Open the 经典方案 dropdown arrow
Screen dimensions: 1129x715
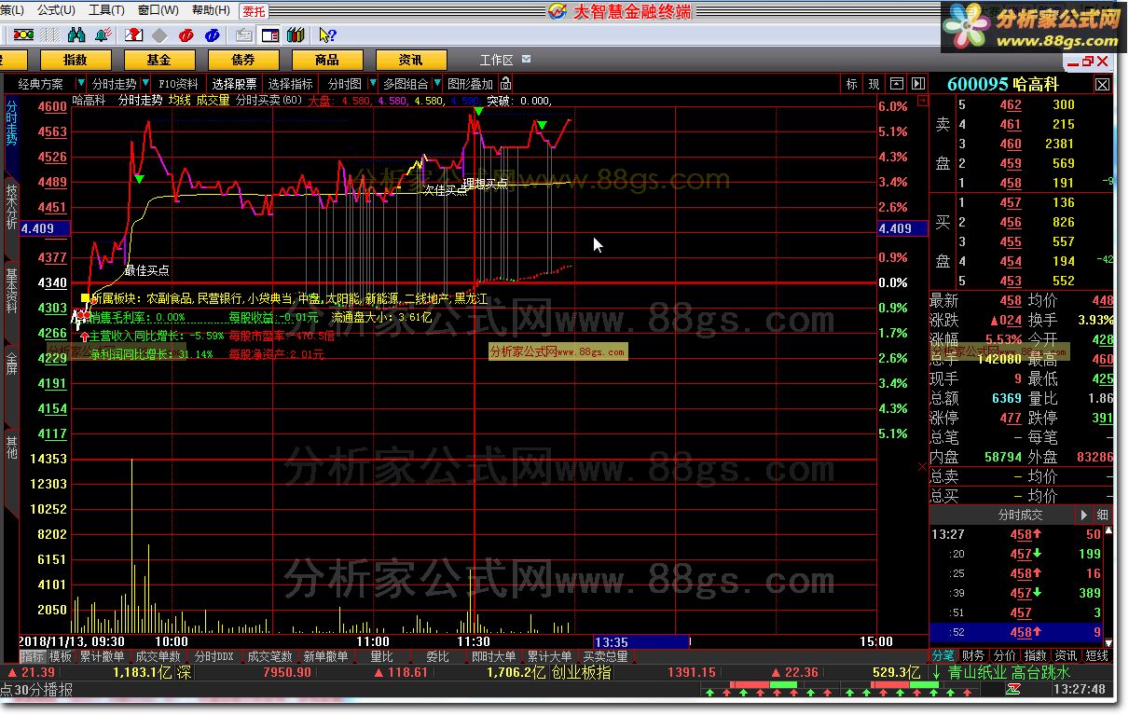click(x=81, y=84)
